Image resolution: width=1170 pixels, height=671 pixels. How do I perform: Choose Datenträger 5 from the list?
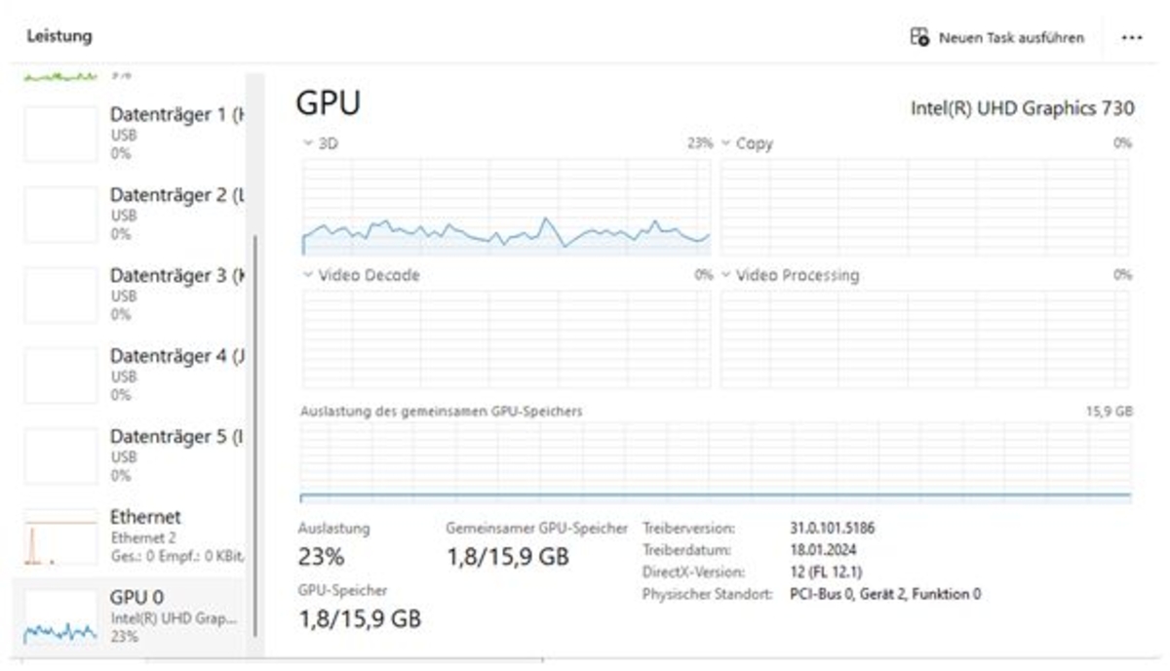point(132,455)
